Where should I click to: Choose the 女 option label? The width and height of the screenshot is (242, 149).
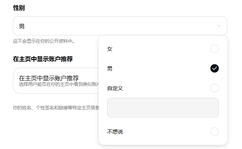(x=110, y=49)
